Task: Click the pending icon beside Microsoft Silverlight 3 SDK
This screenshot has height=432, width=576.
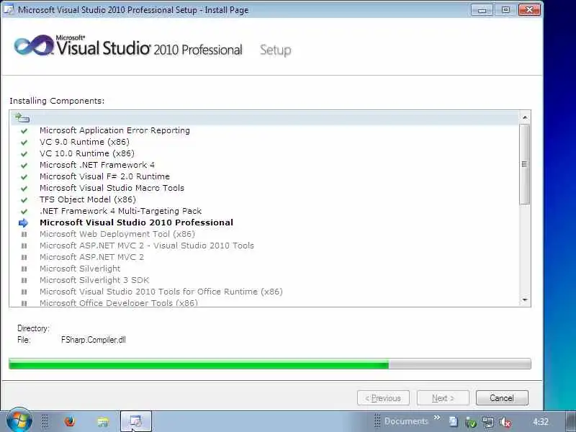Action: point(24,280)
